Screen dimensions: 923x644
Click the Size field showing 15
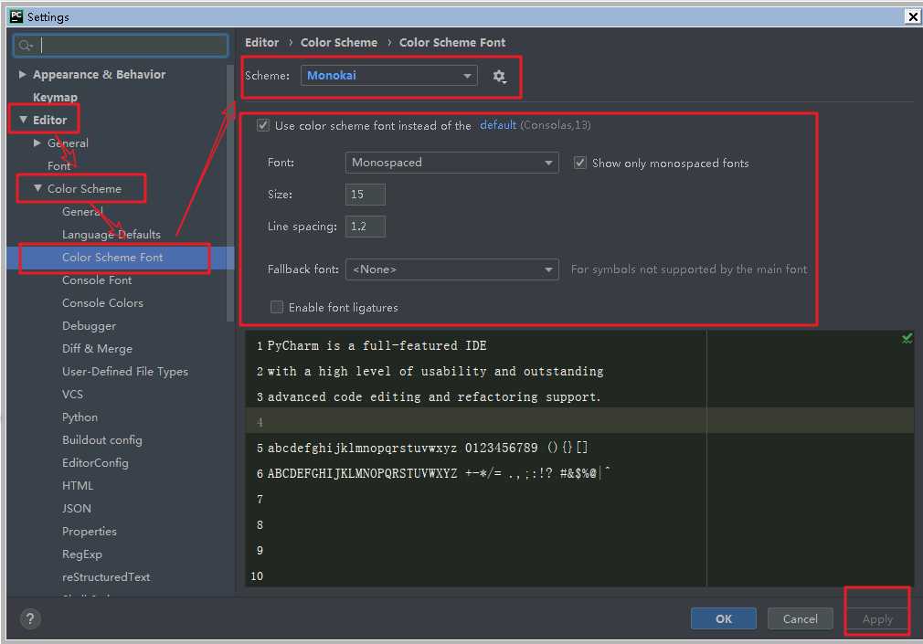click(x=365, y=195)
